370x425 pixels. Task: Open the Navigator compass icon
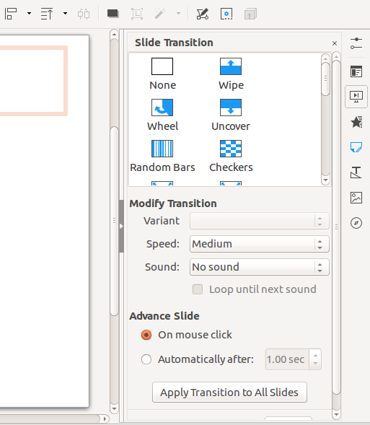click(x=356, y=223)
